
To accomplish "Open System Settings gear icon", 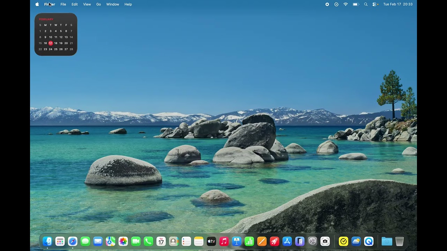I will click(312, 241).
